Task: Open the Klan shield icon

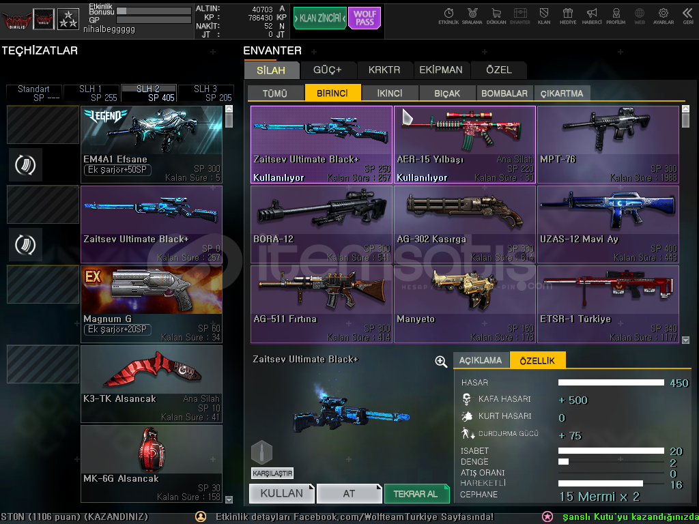Action: click(x=544, y=16)
